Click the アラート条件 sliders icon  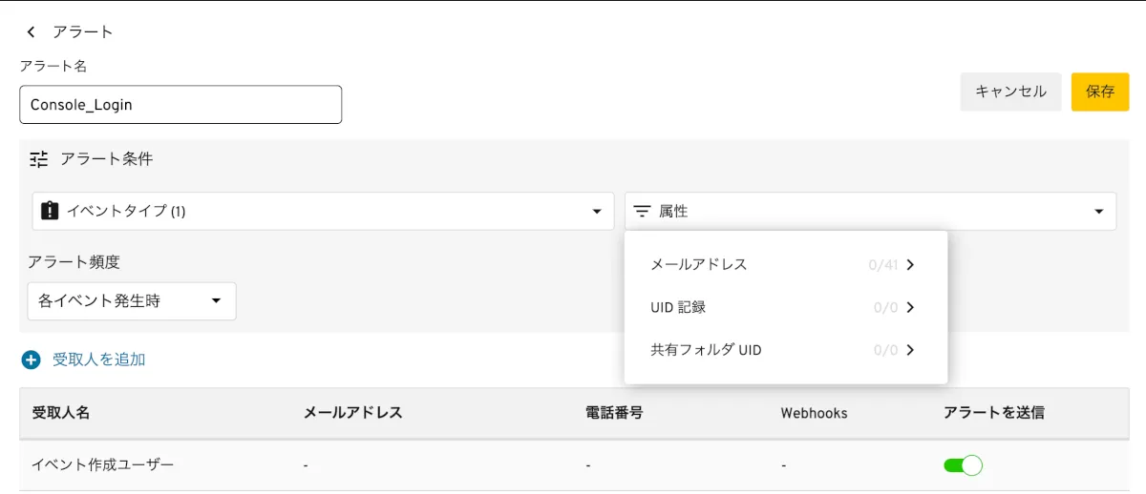(x=38, y=159)
